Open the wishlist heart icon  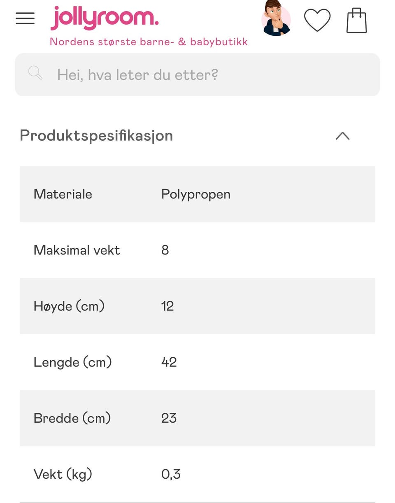pos(317,20)
